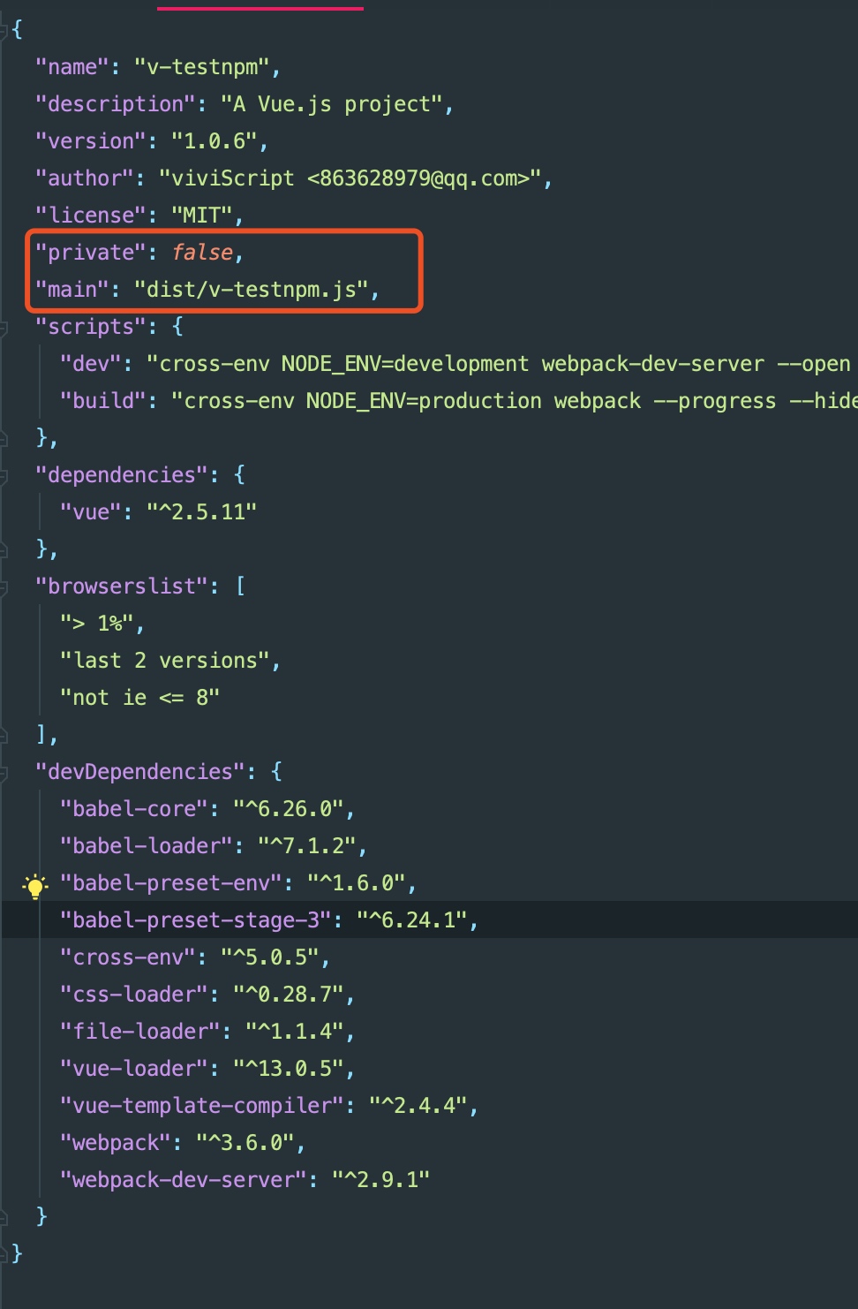858x1309 pixels.
Task: Click the "webpack" devDependency key
Action: click(x=116, y=1143)
